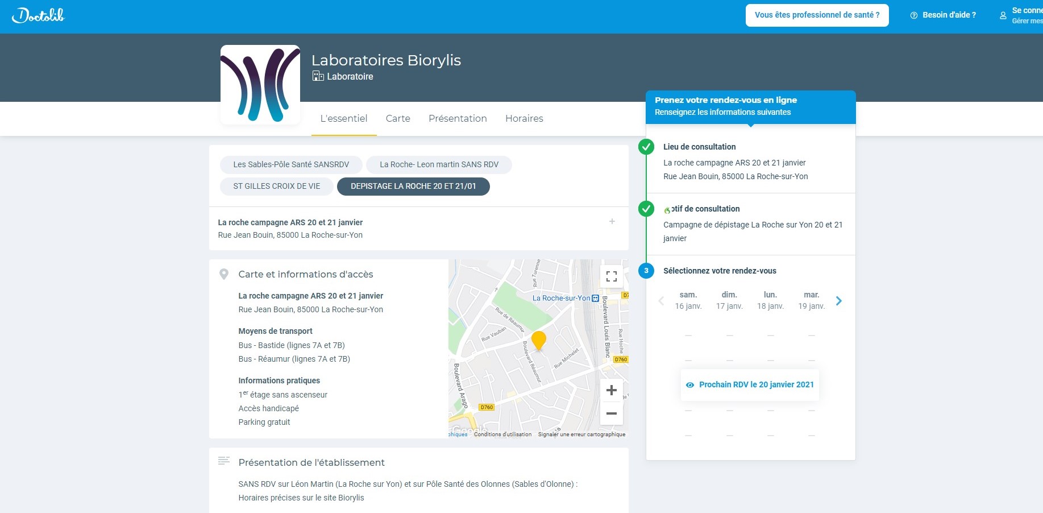
Task: Switch to Horaires tab
Action: tap(524, 118)
